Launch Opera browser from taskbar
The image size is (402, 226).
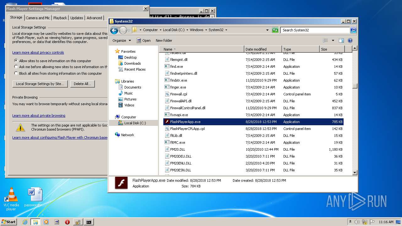click(67, 222)
